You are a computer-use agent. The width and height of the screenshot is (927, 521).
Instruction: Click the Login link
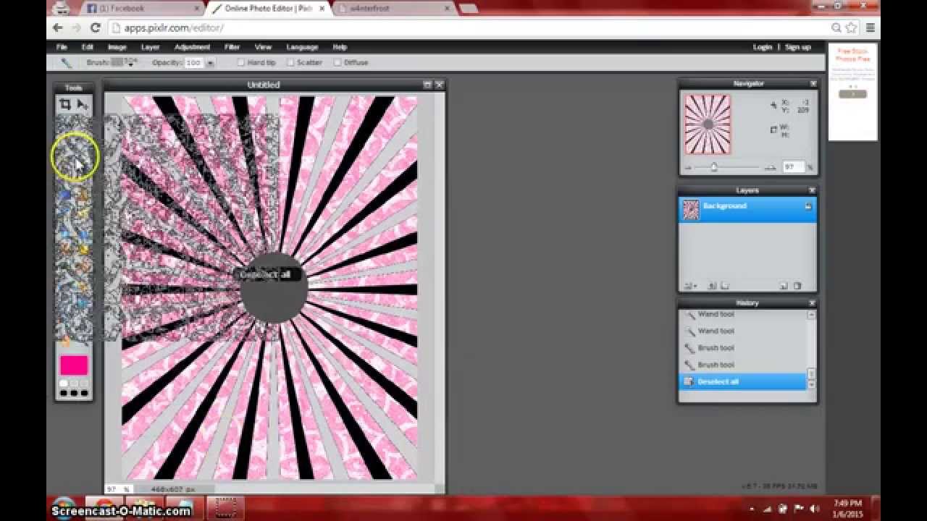(762, 47)
